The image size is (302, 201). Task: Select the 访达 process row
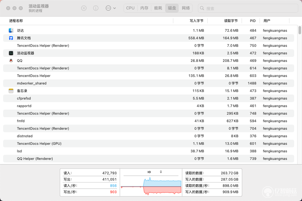(148, 31)
